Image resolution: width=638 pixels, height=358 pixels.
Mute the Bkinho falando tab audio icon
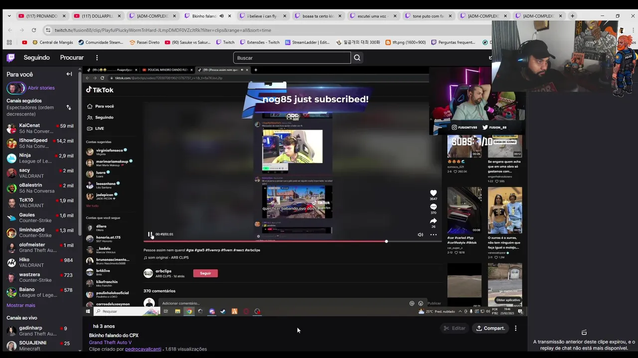click(221, 16)
